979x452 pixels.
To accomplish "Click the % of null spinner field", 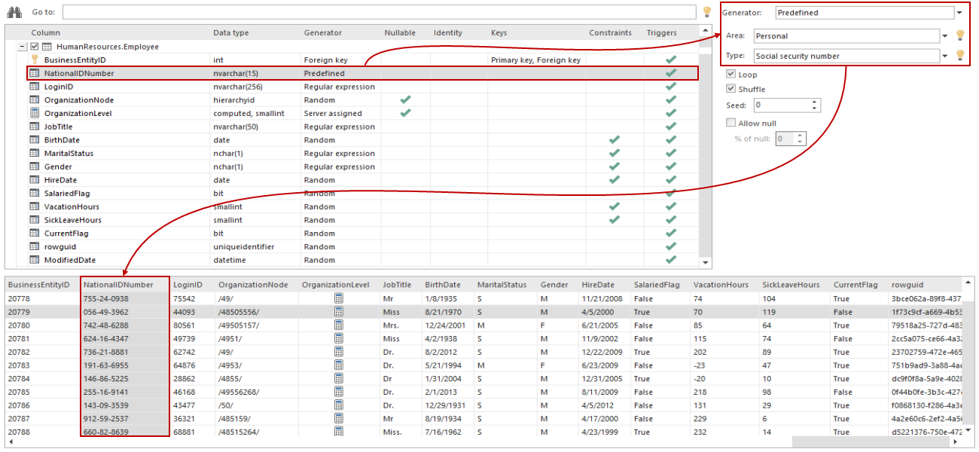I will [x=790, y=139].
